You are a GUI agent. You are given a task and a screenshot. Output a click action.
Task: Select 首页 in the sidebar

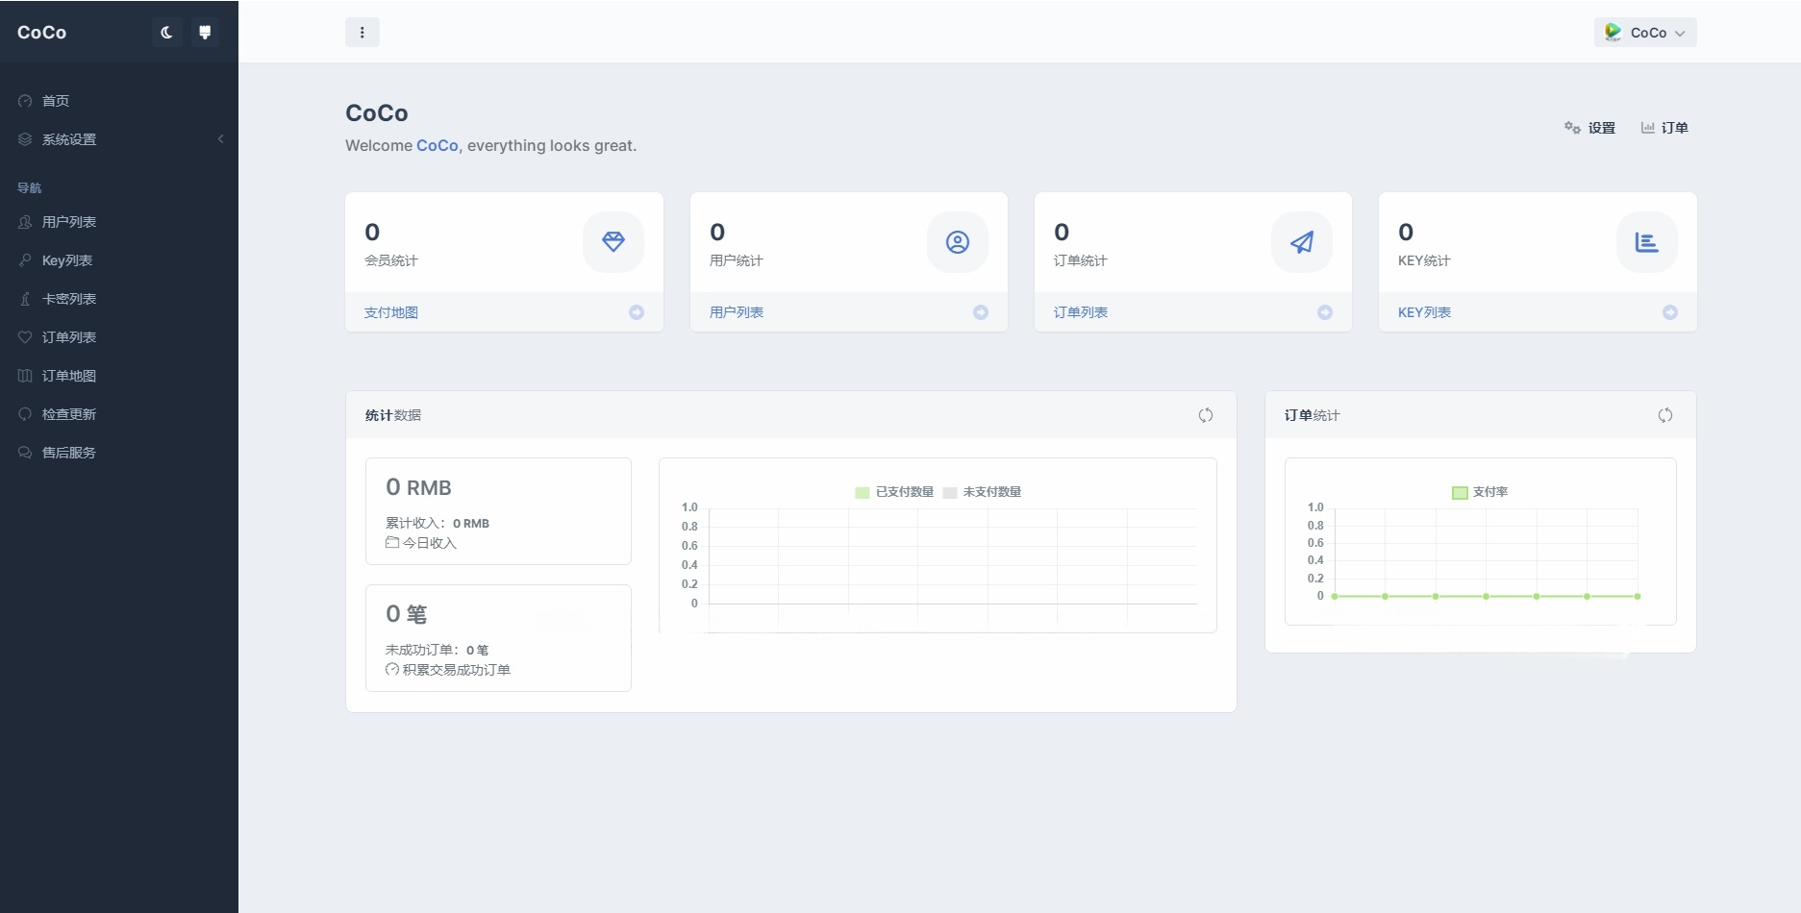pos(55,100)
